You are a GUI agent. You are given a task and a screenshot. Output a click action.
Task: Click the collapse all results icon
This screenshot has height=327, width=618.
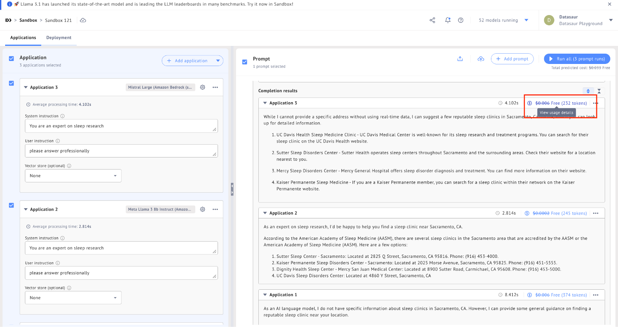(x=599, y=91)
